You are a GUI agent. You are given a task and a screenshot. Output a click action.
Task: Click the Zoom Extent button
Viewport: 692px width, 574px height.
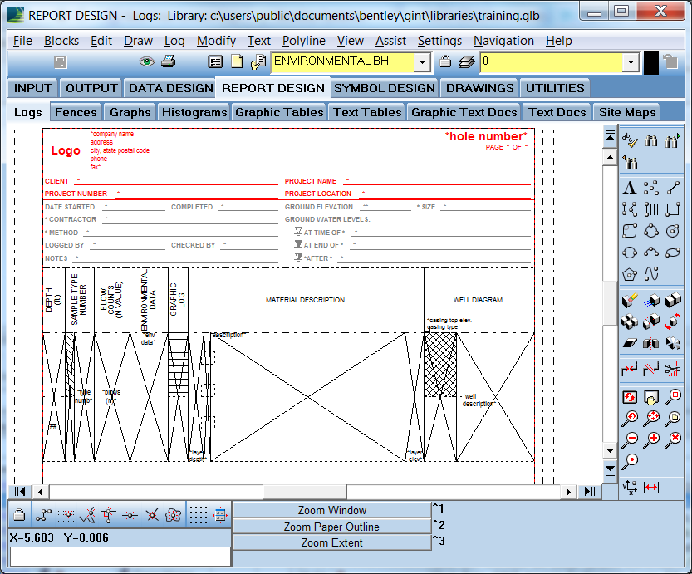point(332,542)
